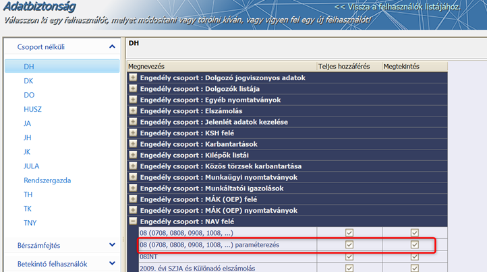
Task: Toggle Megtekintés for 08INT row
Action: coord(415,257)
